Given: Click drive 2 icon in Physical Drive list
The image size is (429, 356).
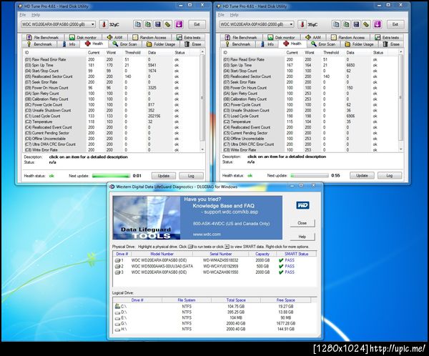Looking at the screenshot, I should tap(117, 266).
